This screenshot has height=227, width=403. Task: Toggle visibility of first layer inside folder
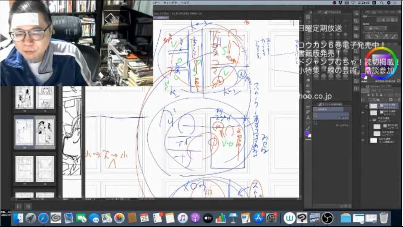(x=363, y=127)
